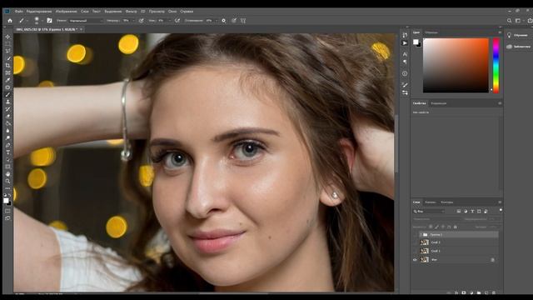Select the Hand tool
The height and width of the screenshot is (300, 533).
[7, 173]
